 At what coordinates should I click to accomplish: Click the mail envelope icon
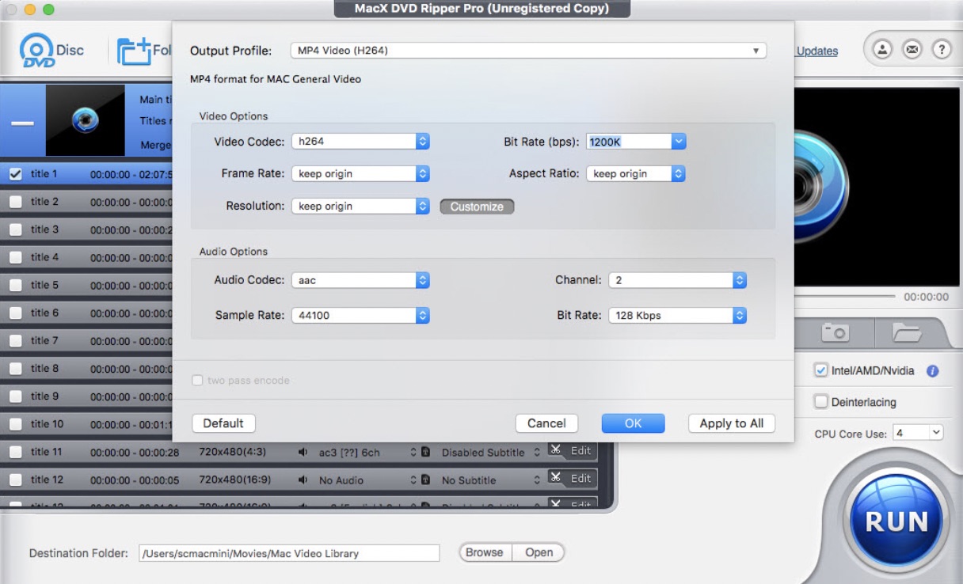click(912, 49)
